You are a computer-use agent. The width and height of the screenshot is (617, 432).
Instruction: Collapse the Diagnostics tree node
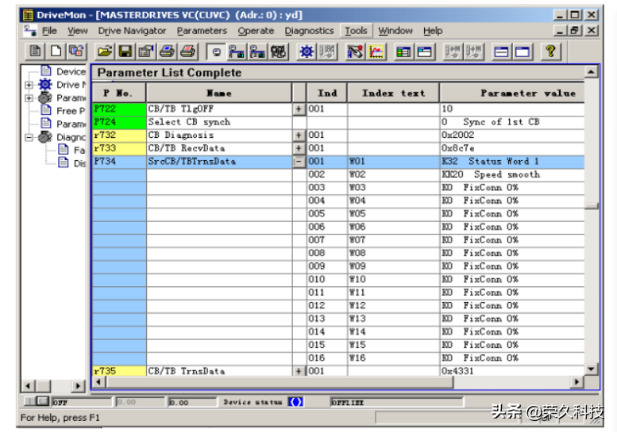point(29,136)
